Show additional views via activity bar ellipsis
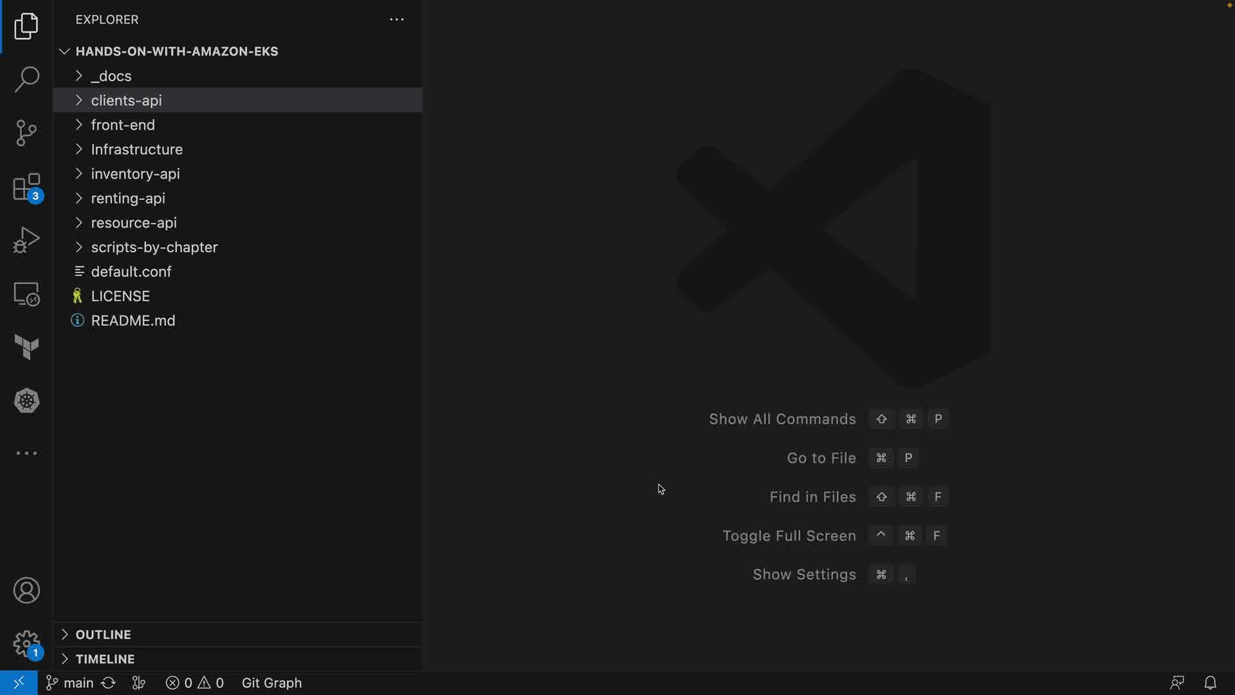 pos(26,454)
